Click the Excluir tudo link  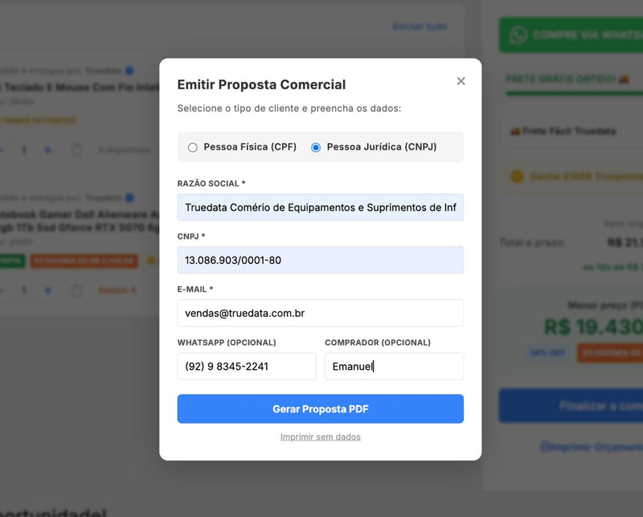[x=420, y=27]
